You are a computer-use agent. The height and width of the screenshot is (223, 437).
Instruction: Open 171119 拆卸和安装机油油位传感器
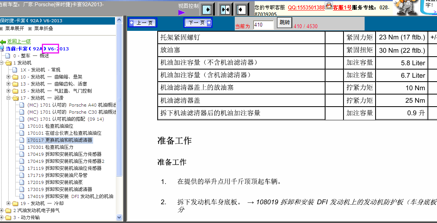(65, 168)
